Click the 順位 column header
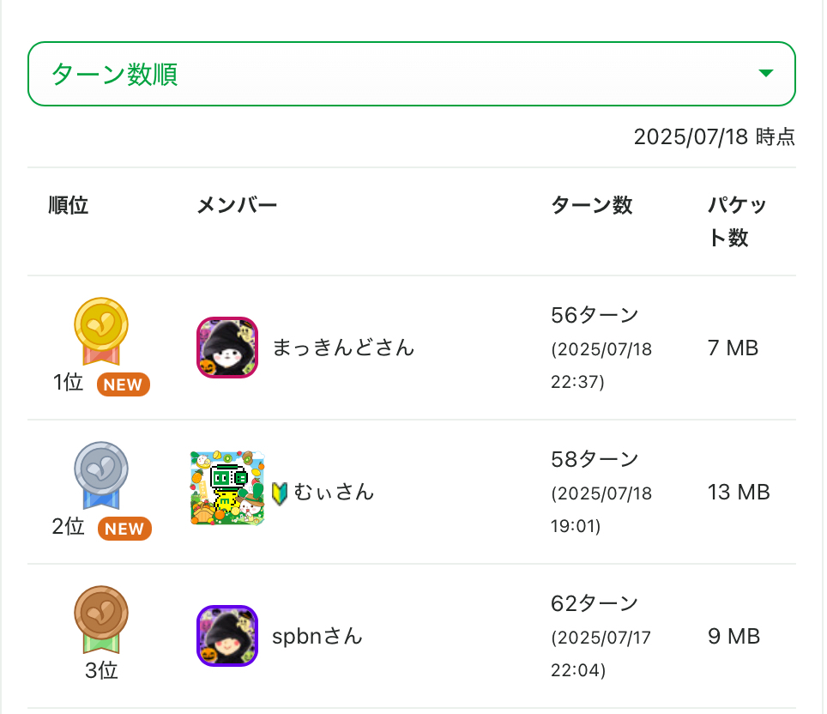 (69, 205)
